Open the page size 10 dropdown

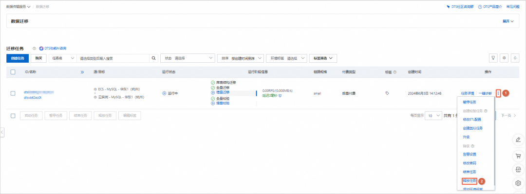[434, 116]
